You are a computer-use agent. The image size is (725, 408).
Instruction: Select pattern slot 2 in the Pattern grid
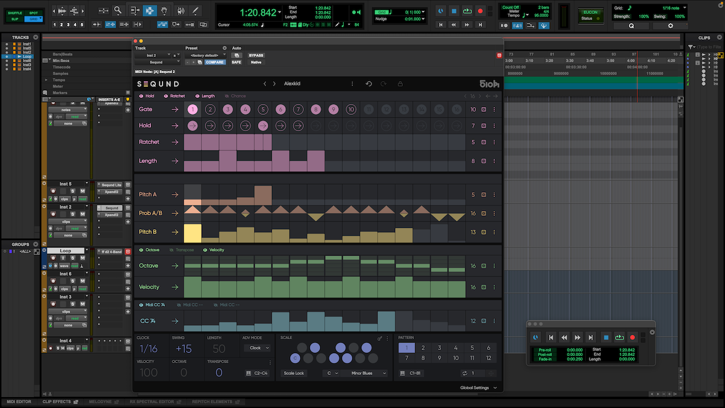423,348
